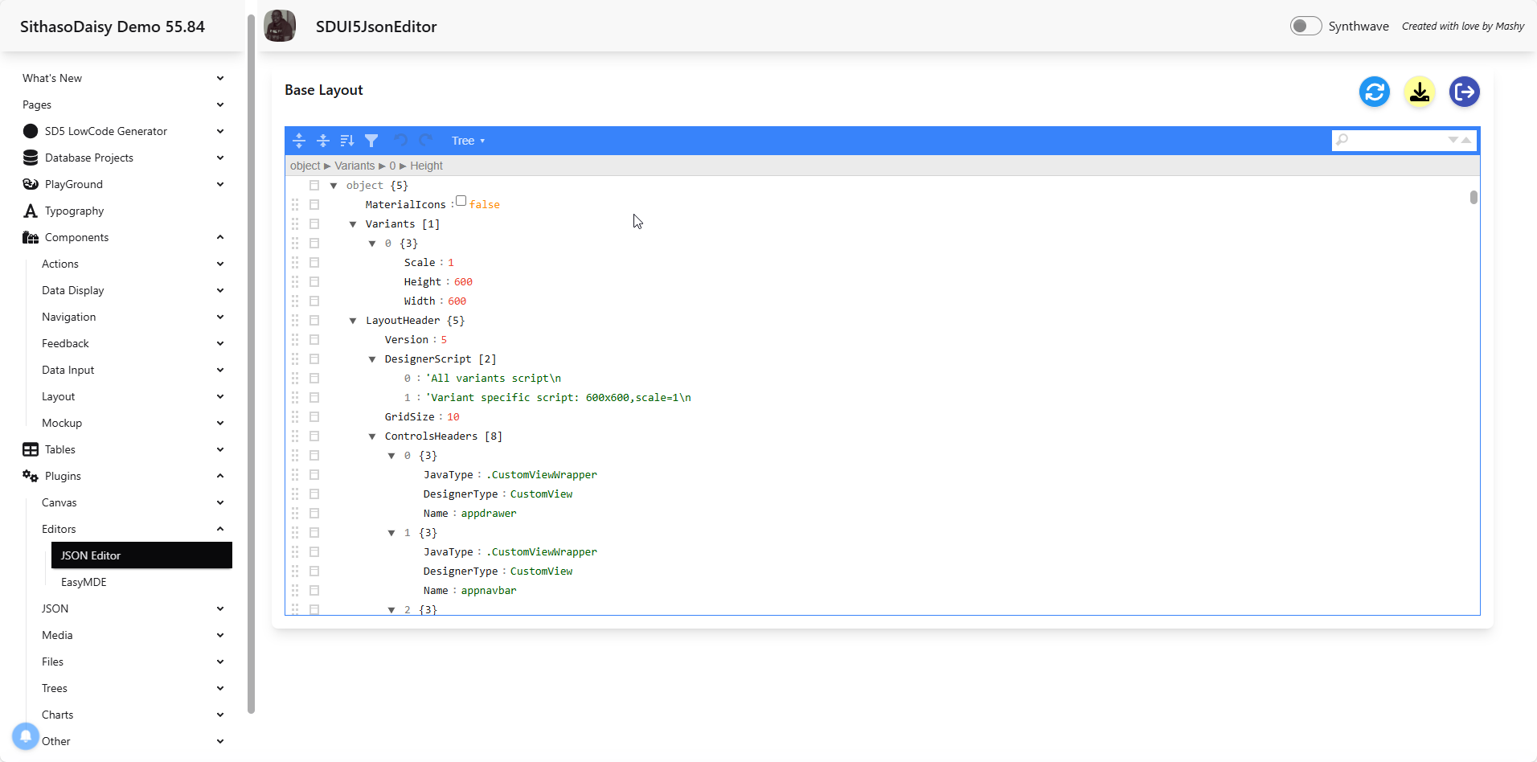
Task: Toggle action menu box beside Scale row
Action: tap(314, 263)
